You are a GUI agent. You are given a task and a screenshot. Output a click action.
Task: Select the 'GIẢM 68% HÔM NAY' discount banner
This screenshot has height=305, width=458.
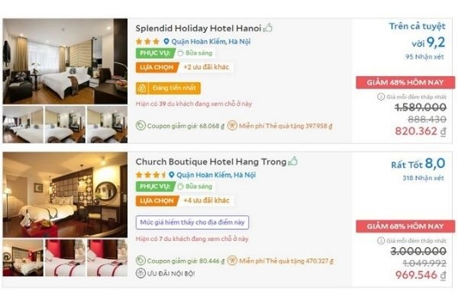click(405, 226)
